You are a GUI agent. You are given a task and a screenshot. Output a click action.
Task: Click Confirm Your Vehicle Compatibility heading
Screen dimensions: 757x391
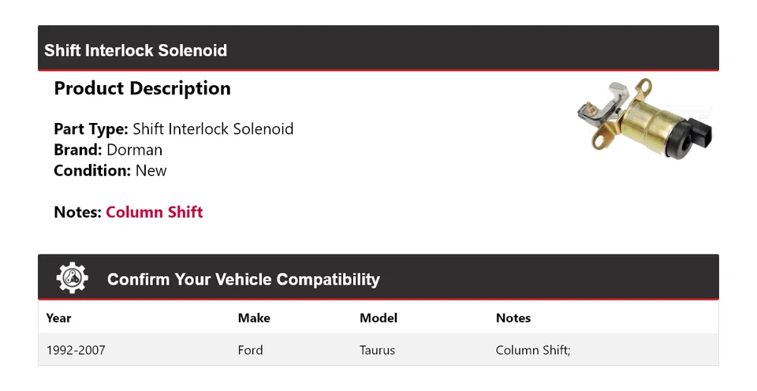pos(243,280)
